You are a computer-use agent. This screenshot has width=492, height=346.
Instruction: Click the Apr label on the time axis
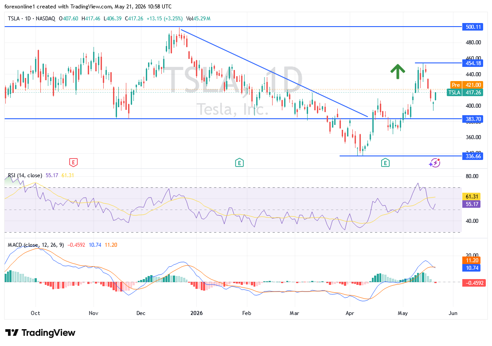click(350, 313)
